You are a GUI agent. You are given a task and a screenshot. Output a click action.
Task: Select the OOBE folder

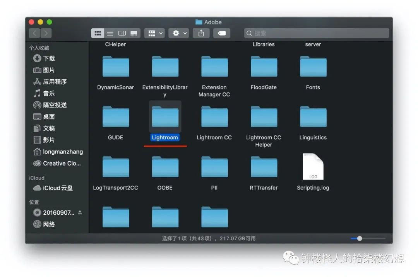coord(165,167)
